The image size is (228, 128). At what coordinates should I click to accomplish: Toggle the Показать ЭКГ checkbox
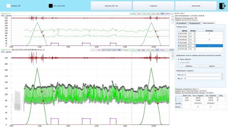tap(9, 6)
